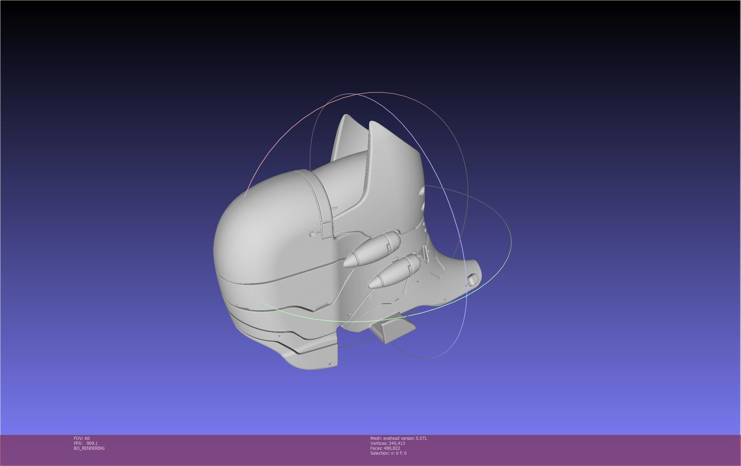Click the 'Mesh: evahead version 5.STL' text
This screenshot has height=466, width=741.
[398, 438]
